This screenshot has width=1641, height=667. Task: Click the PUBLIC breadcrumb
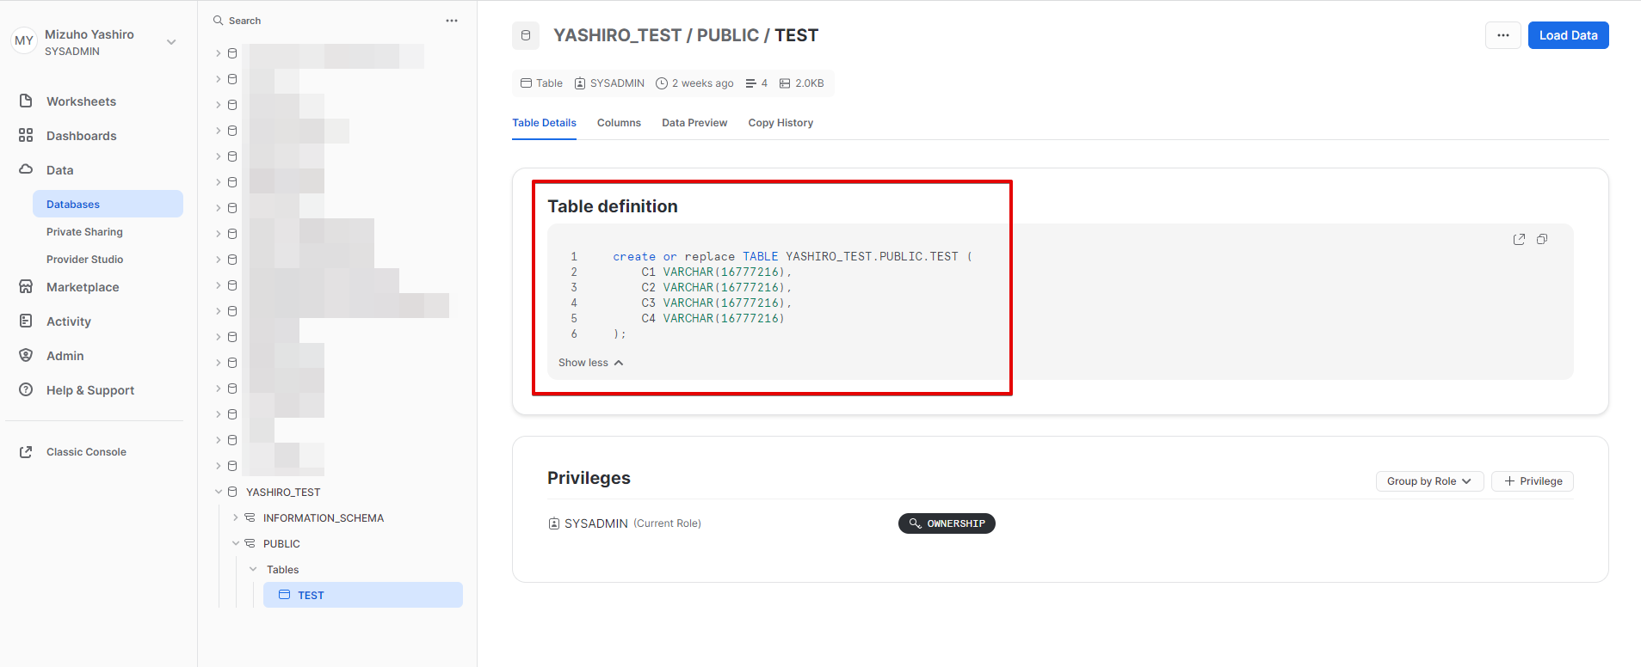click(x=728, y=35)
